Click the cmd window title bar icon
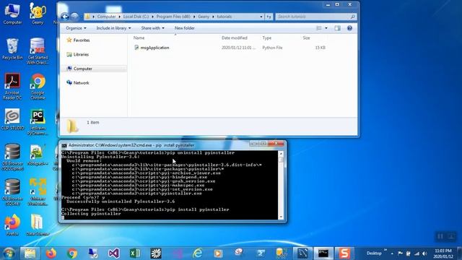 64,145
